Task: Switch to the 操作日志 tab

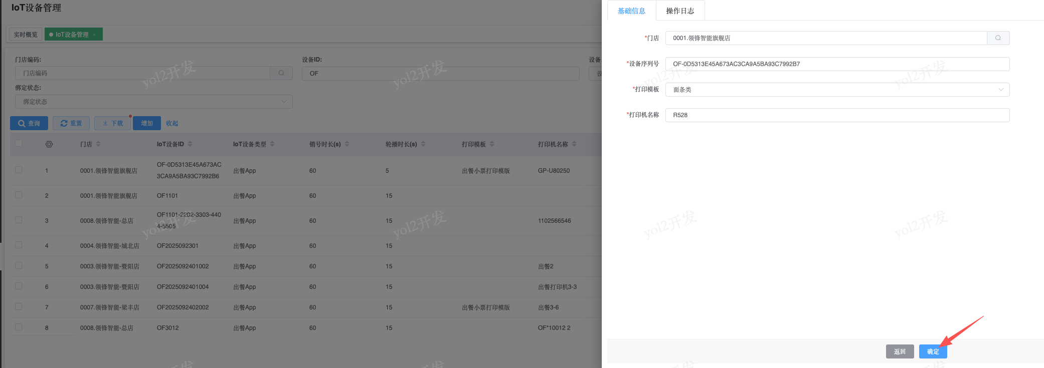Action: point(680,11)
